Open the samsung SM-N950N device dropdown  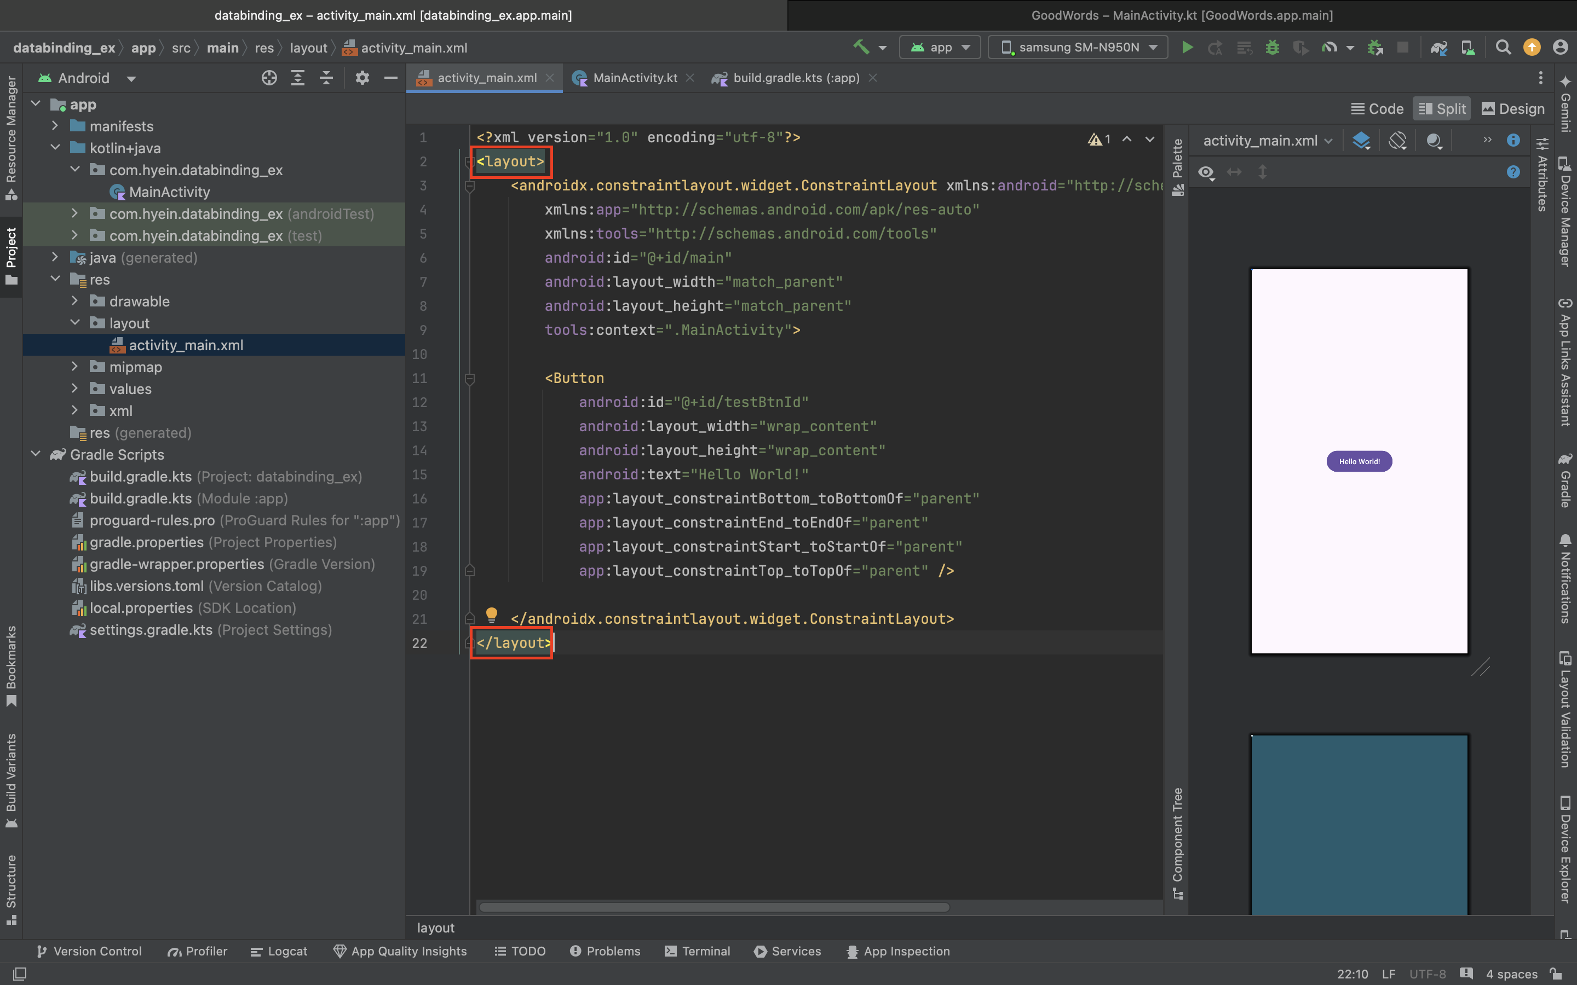(x=1079, y=48)
